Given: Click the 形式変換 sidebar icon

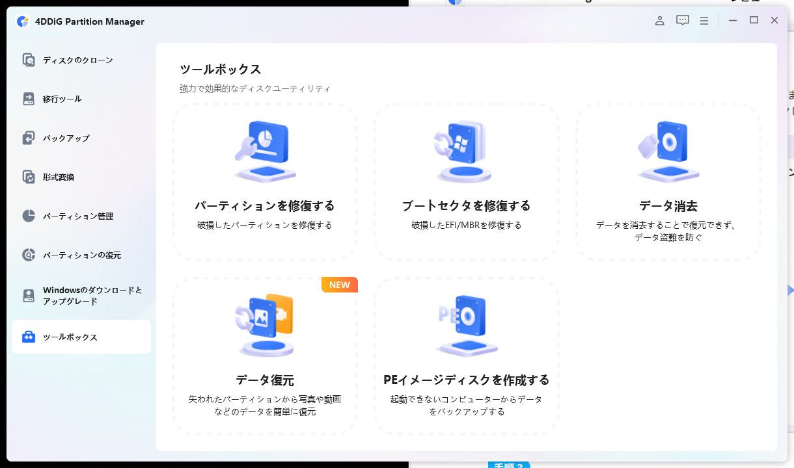Looking at the screenshot, I should tap(29, 177).
